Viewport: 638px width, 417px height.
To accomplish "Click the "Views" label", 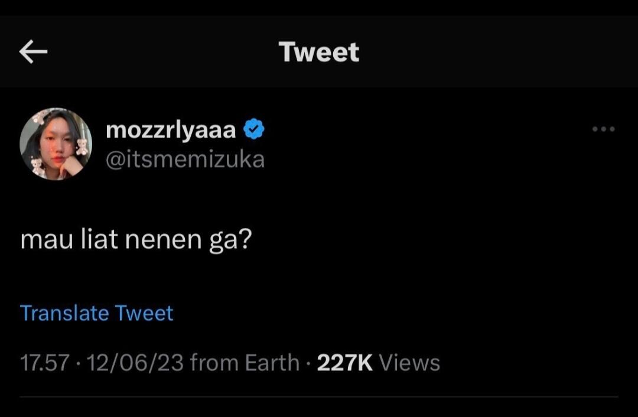I will click(409, 363).
